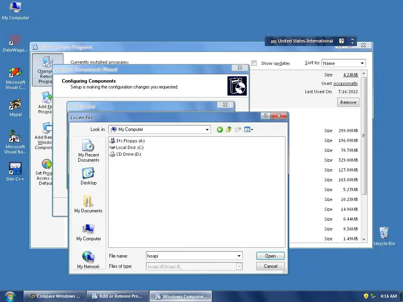The width and height of the screenshot is (403, 302).
Task: Click the security shield tray icon
Action: tap(366, 296)
